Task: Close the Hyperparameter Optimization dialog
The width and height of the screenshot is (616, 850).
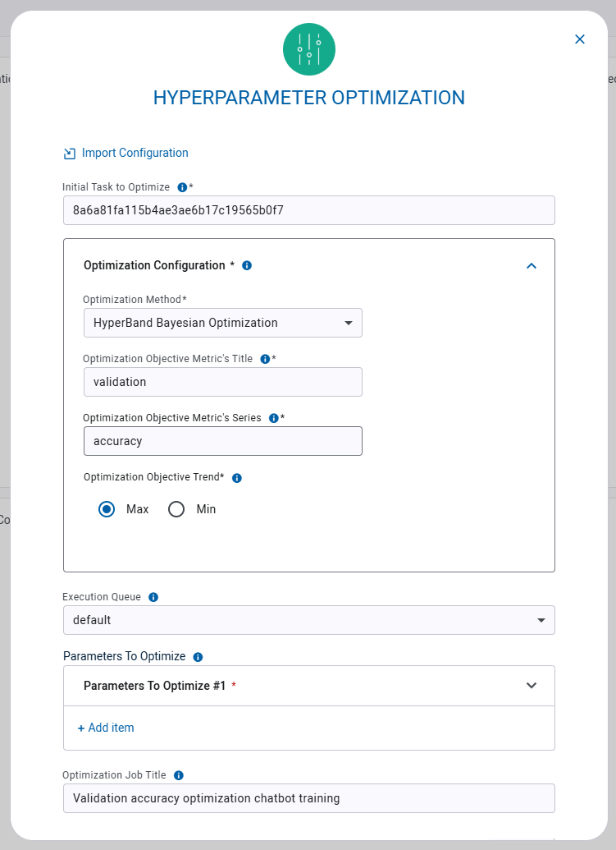Action: click(x=580, y=39)
